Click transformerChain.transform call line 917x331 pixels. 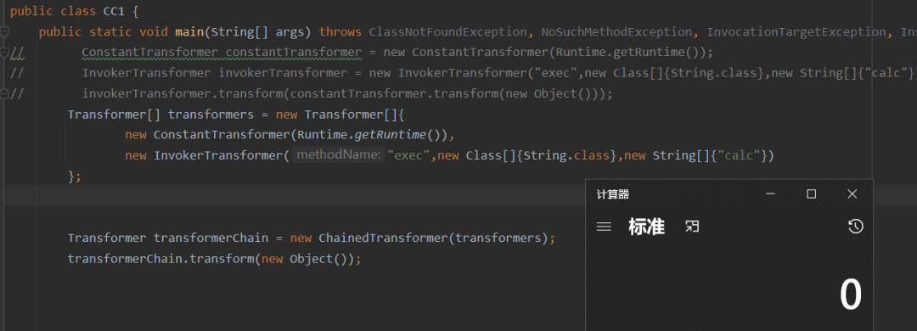click(214, 259)
